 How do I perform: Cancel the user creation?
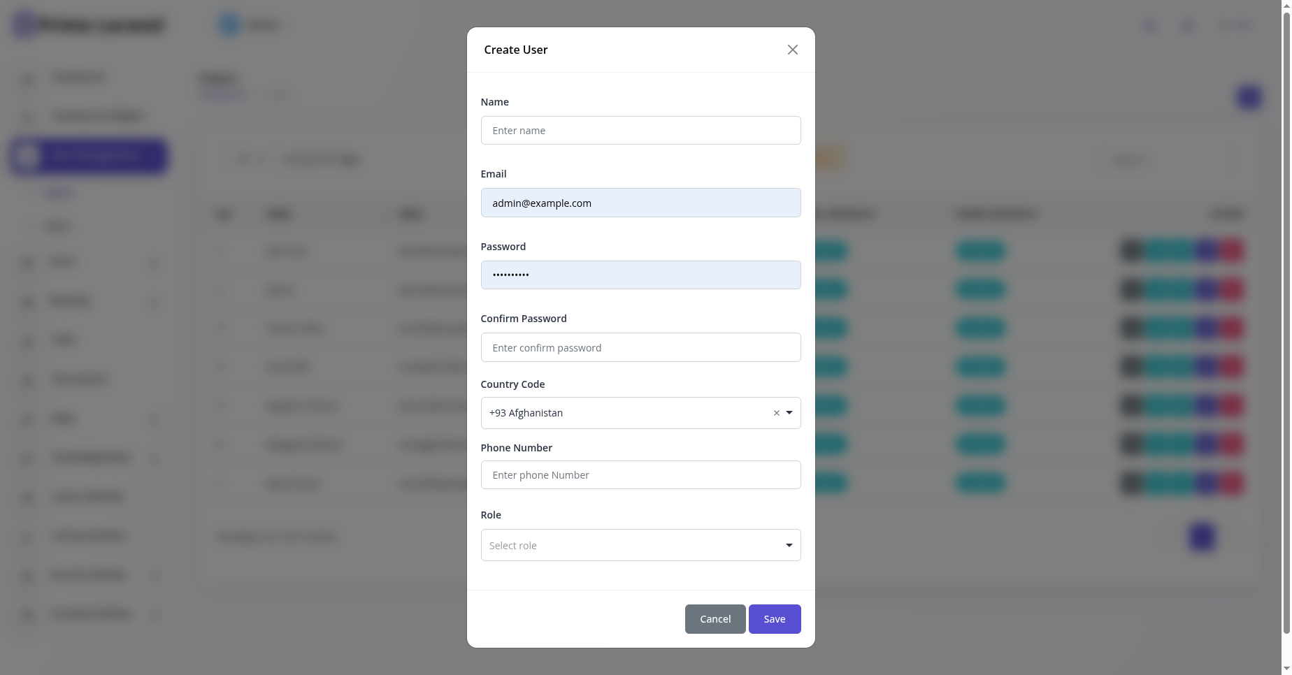pyautogui.click(x=715, y=619)
